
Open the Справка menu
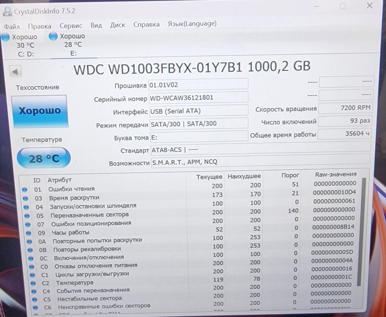(x=146, y=24)
